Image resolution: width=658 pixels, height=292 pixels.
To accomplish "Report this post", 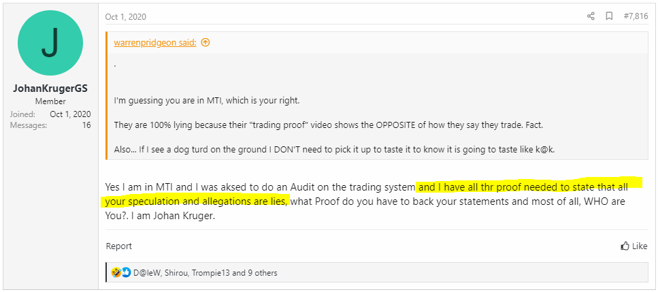I will click(118, 246).
